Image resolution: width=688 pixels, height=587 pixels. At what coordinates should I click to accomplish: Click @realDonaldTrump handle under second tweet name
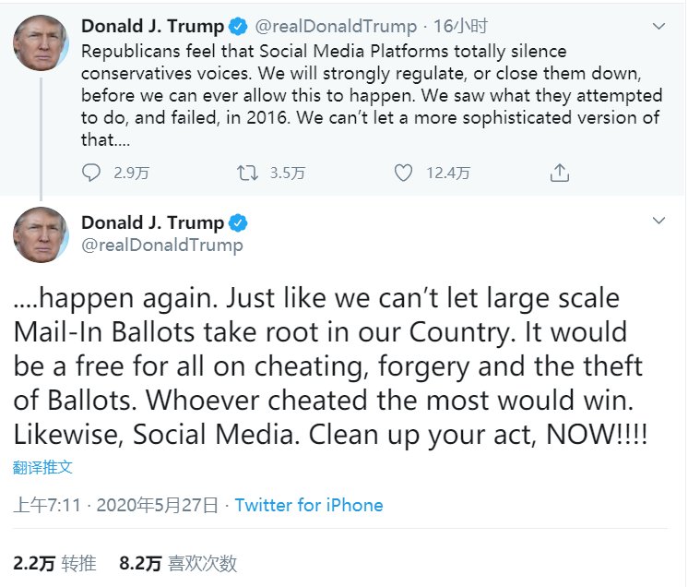pos(162,245)
